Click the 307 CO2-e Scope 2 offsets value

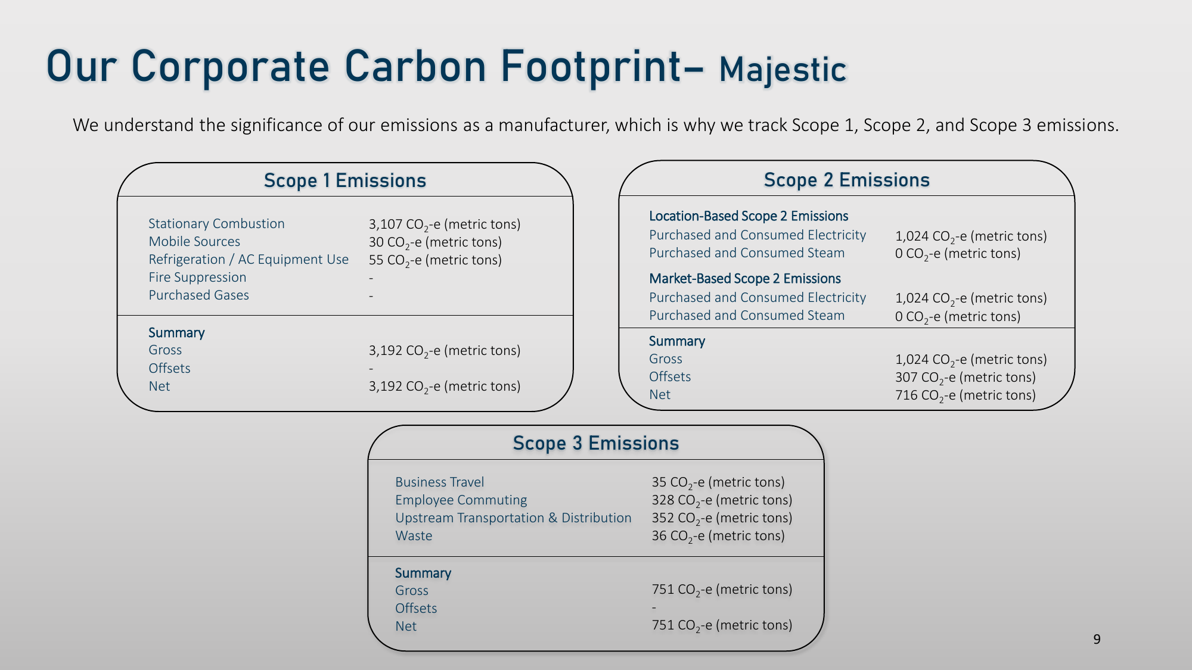[966, 378]
